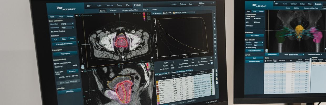Click the patient head orientation icon on right monitor

point(266,50)
